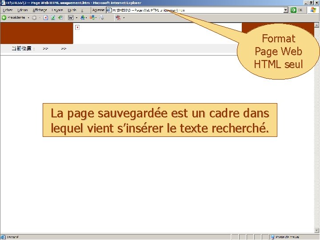Click the page scrollbar down arrow
320x240 pixels.
click(317, 230)
